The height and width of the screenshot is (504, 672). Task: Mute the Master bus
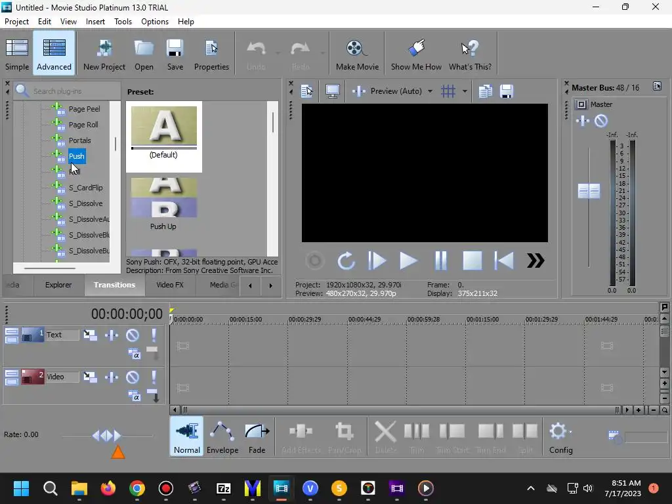[x=601, y=121]
